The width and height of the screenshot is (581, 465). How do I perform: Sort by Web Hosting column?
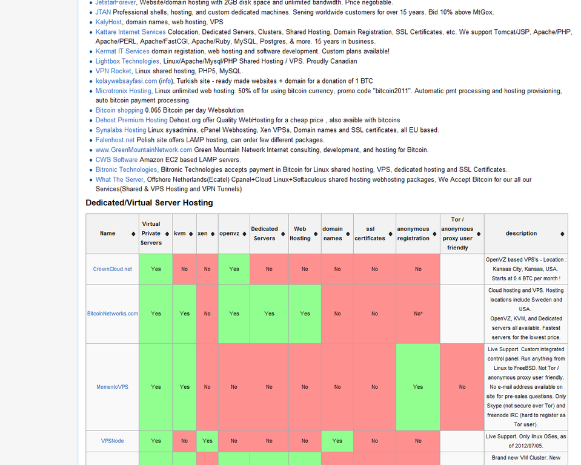(x=316, y=234)
